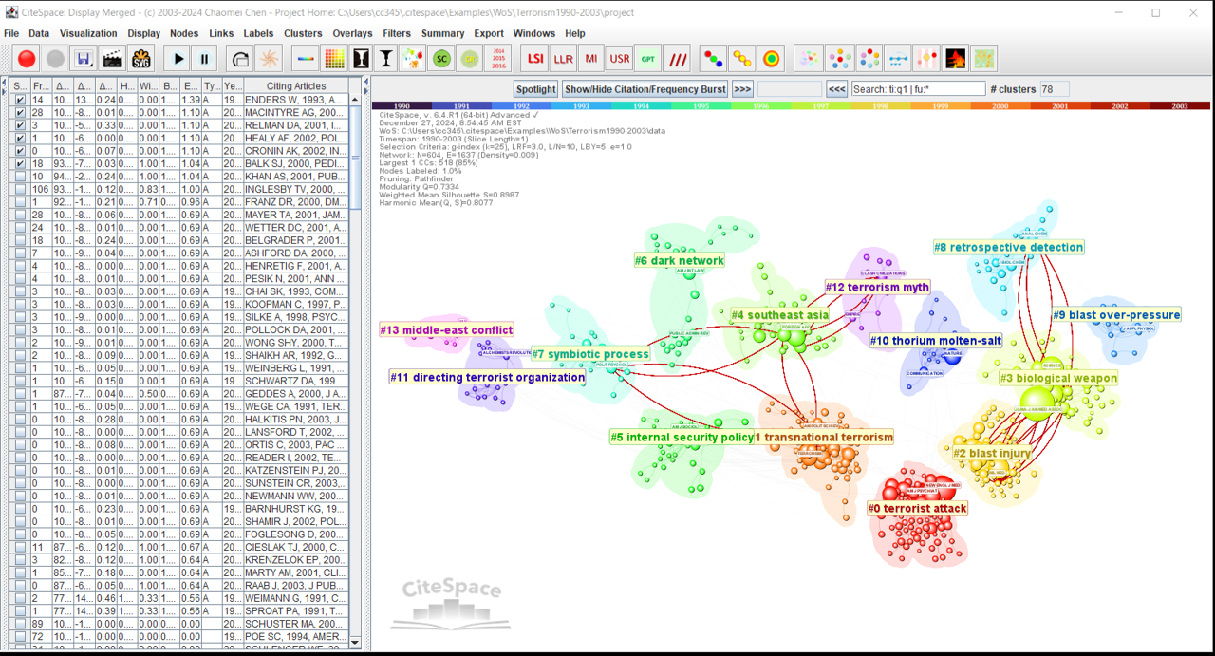Expand the Clusters menu
The image size is (1215, 656).
pyautogui.click(x=303, y=33)
